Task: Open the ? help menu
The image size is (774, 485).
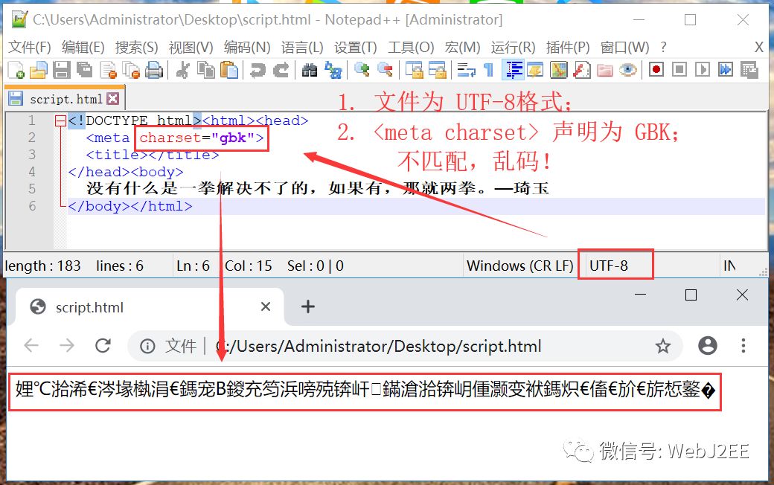Action: [x=663, y=48]
